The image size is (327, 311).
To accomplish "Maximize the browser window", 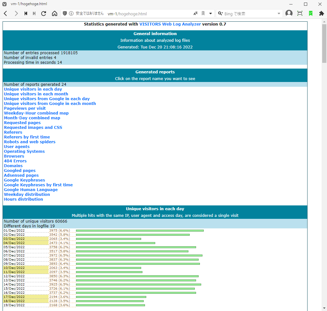I will [306, 4].
